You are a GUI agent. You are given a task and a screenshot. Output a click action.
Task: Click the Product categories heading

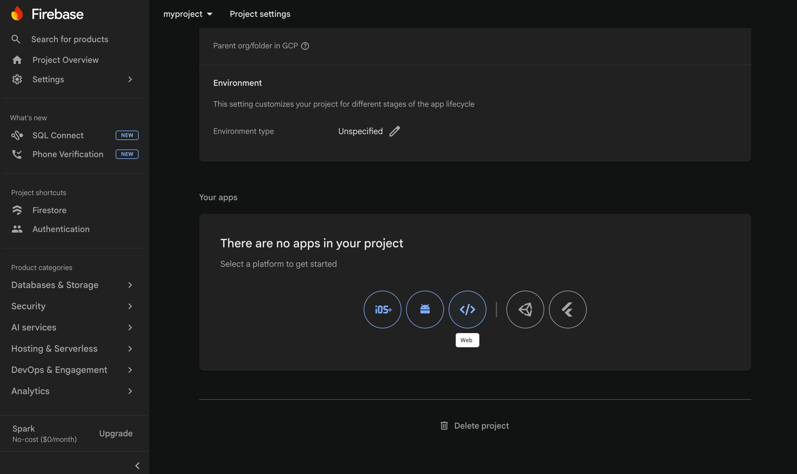(42, 267)
